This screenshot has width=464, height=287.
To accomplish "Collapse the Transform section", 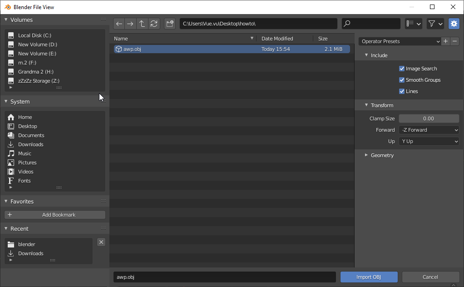I will [366, 105].
